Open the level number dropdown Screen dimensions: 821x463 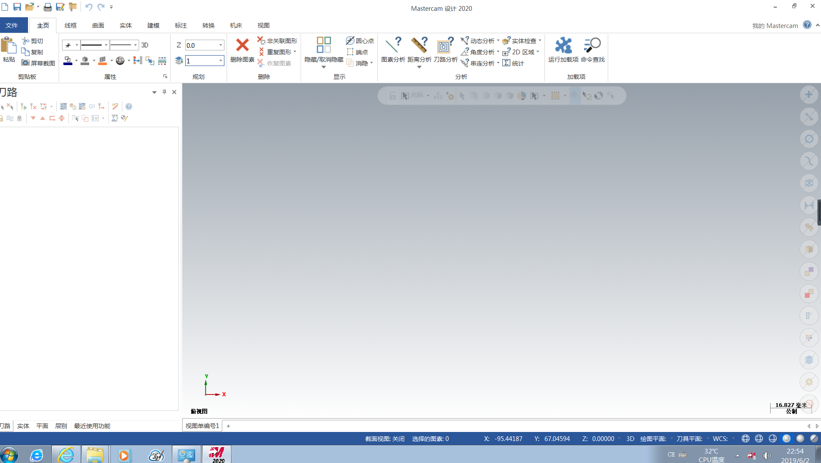pos(221,61)
